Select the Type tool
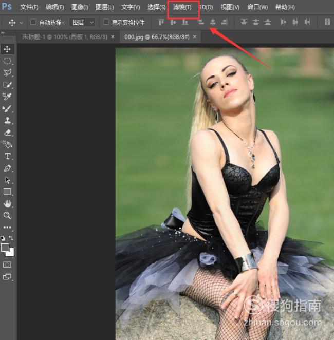The image size is (334, 340). (x=7, y=156)
